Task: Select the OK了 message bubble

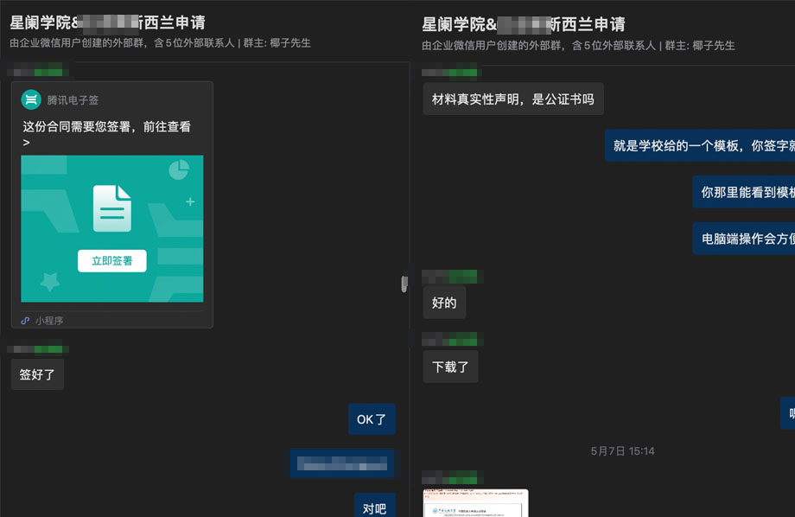Action: tap(372, 419)
